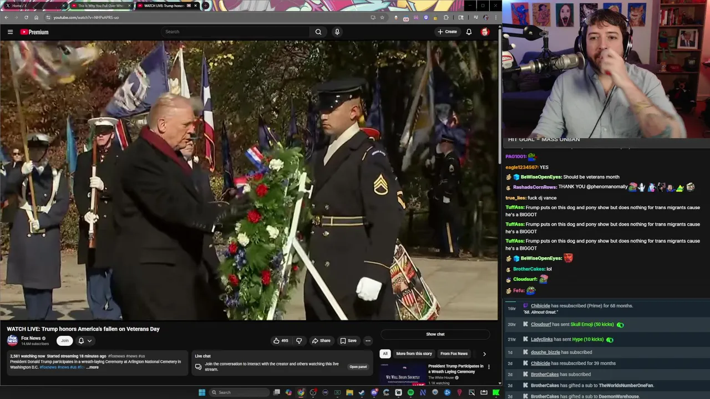Open President Trump Participates video thumbnail
710x399 pixels.
403,374
